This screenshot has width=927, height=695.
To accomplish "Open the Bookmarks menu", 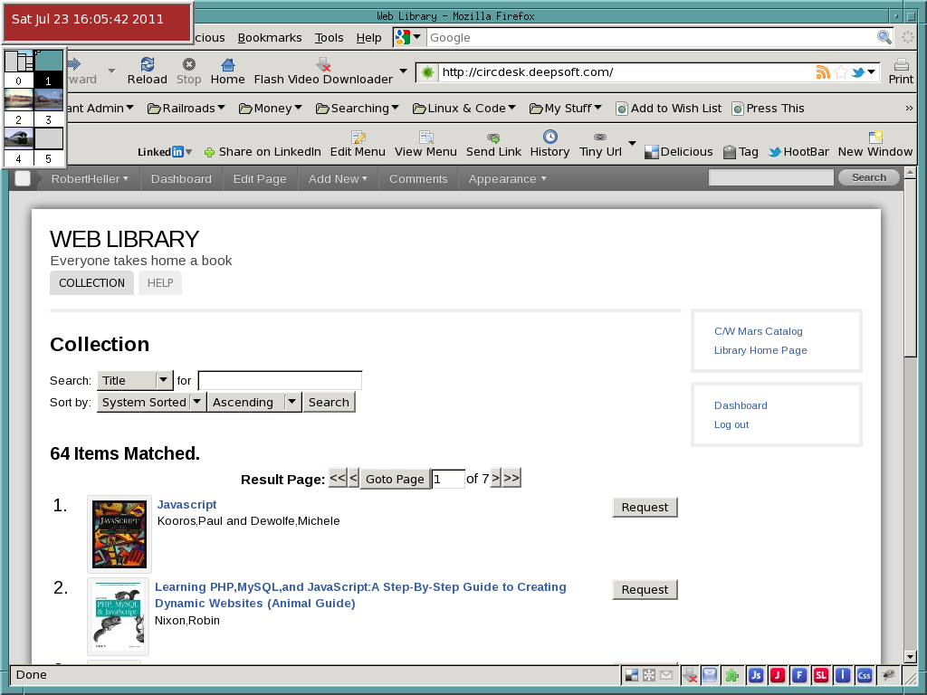I will [x=270, y=38].
